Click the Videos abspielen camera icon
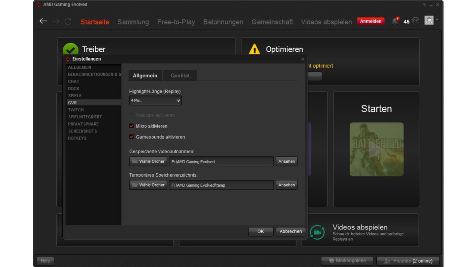 pos(317,232)
